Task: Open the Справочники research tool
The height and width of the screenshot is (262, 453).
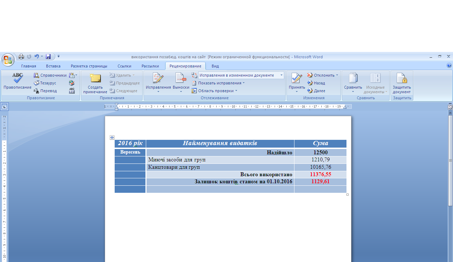Action: 50,75
